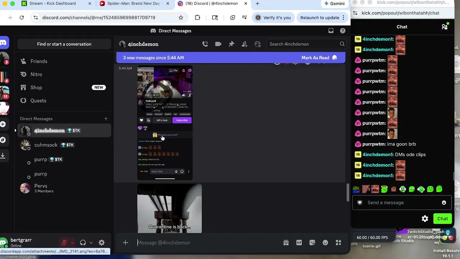This screenshot has height=259, width=460.
Task: Click the Discord address bar URL
Action: coord(99,18)
